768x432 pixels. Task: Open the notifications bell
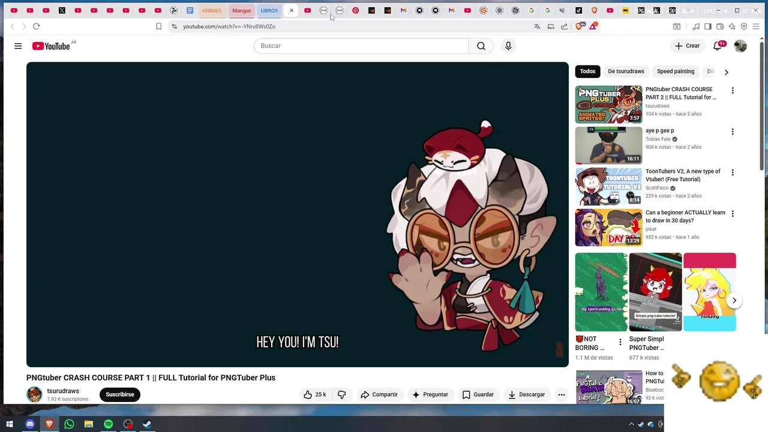[718, 46]
